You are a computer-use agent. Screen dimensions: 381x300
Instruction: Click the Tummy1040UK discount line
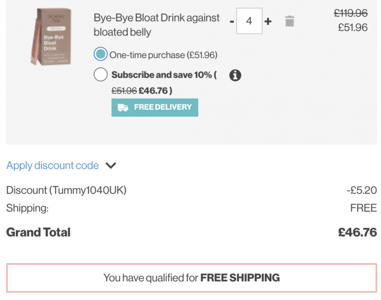pos(192,190)
